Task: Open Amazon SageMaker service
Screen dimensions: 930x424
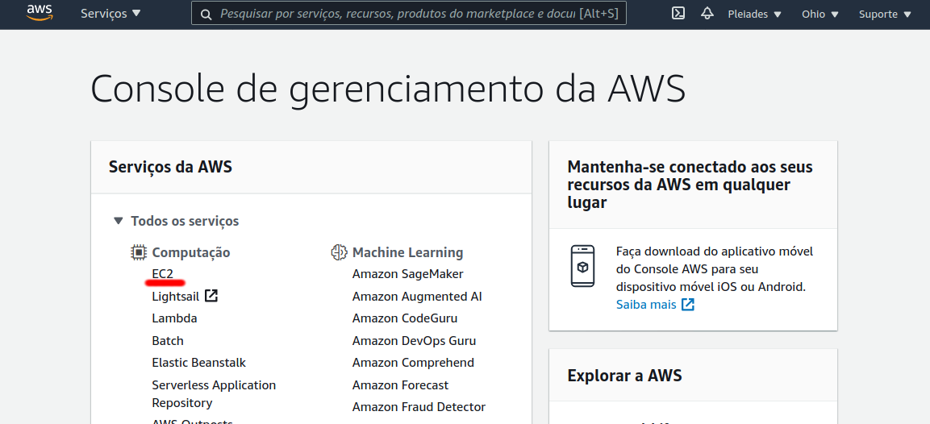Action: click(407, 274)
